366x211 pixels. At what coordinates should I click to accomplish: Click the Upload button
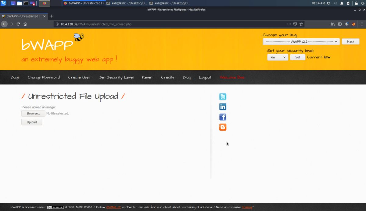[x=32, y=122]
